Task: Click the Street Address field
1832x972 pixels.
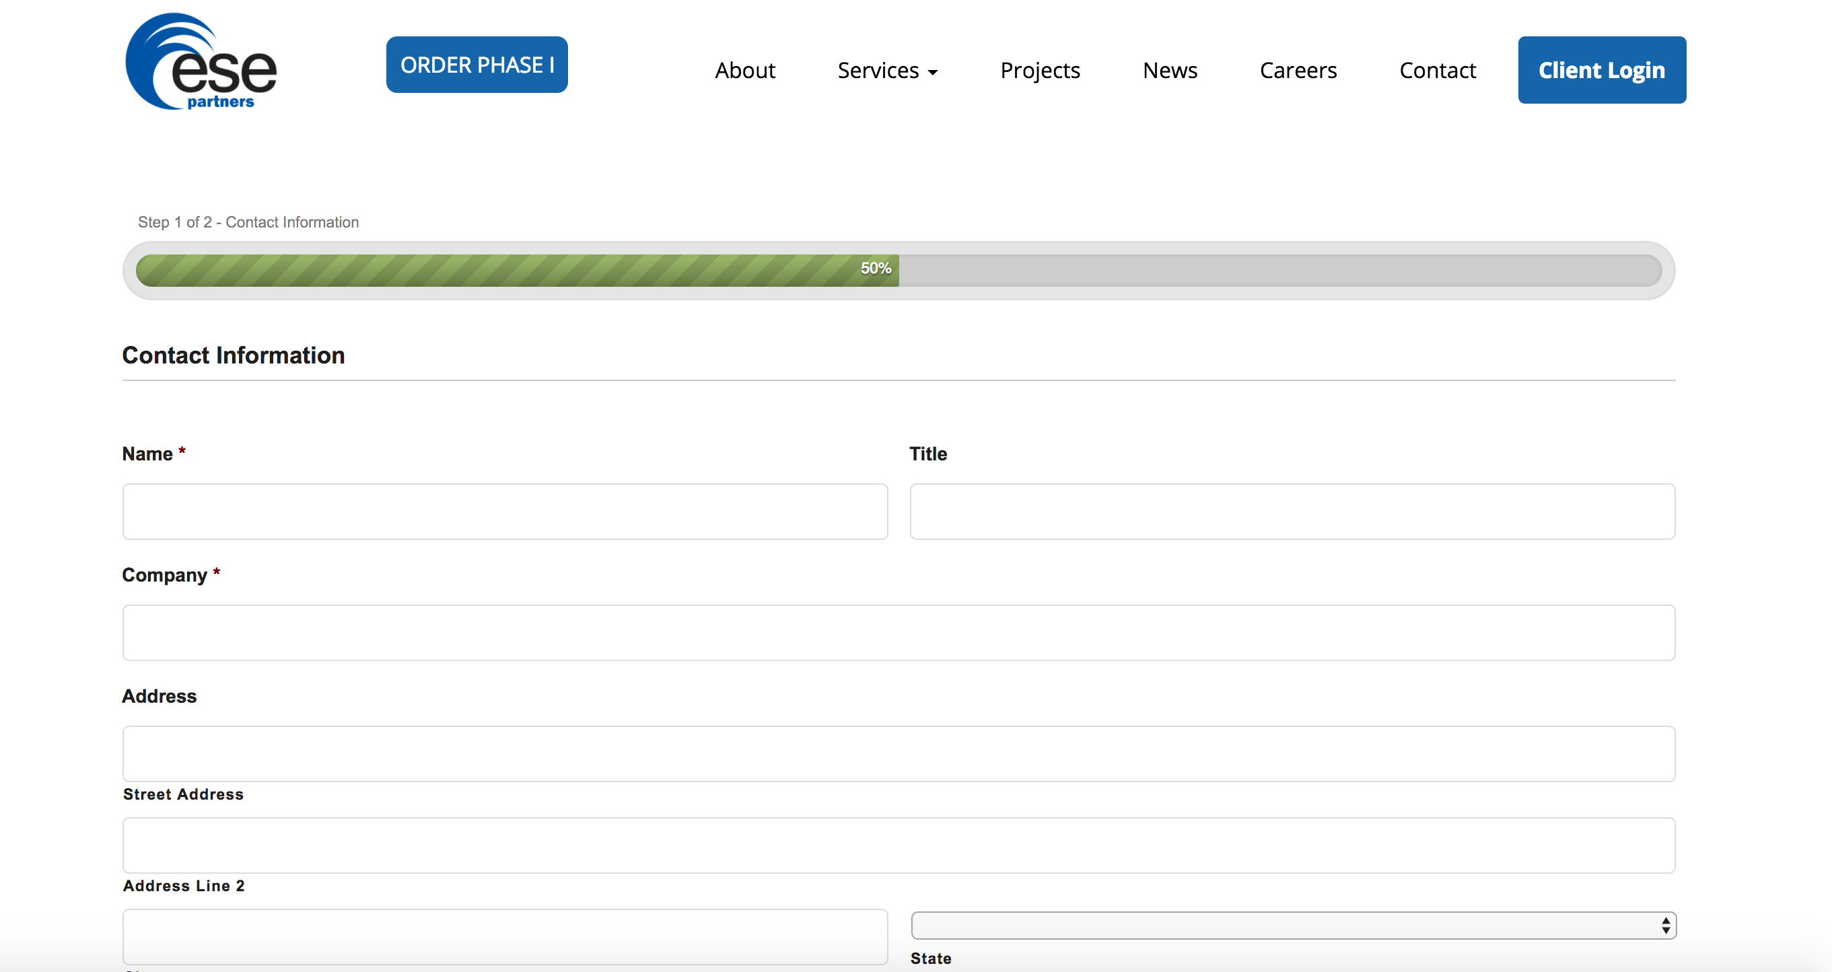Action: click(x=899, y=754)
